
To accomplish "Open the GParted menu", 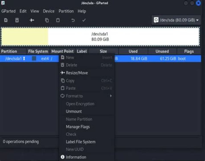I will (x=9, y=11).
